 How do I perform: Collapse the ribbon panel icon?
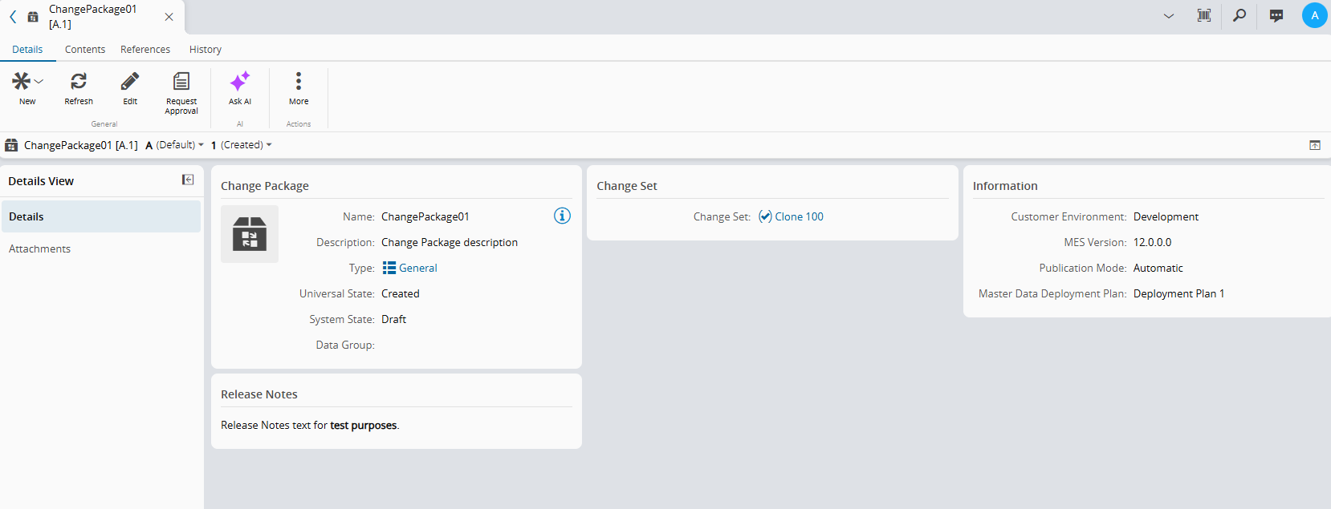point(1315,145)
